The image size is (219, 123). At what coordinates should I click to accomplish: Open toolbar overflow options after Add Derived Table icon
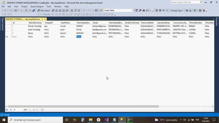pyautogui.click(x=207, y=11)
